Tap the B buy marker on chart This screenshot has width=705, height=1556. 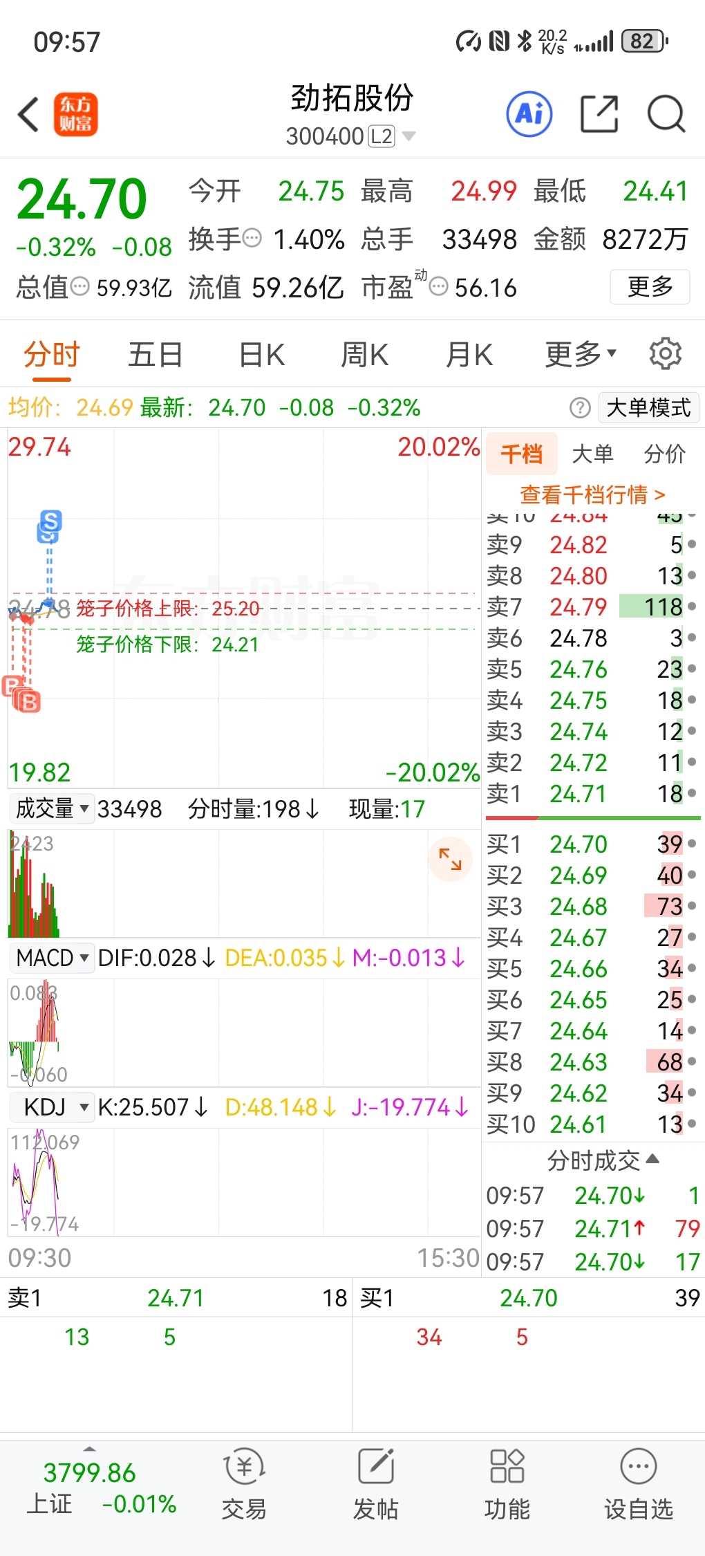click(28, 702)
